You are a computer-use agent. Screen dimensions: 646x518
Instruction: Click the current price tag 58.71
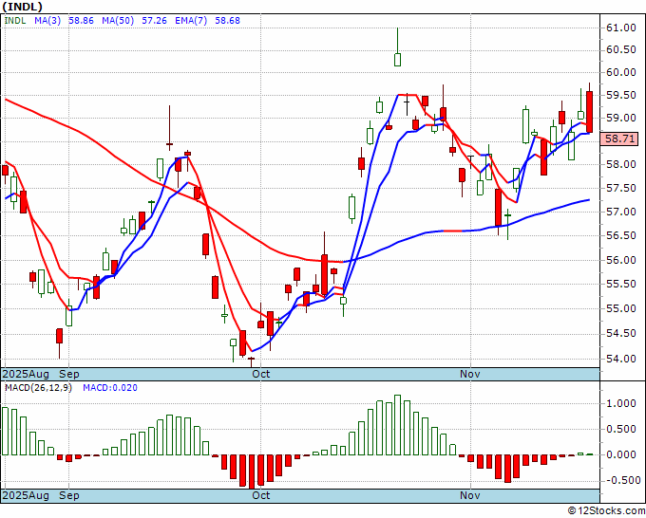tap(619, 139)
